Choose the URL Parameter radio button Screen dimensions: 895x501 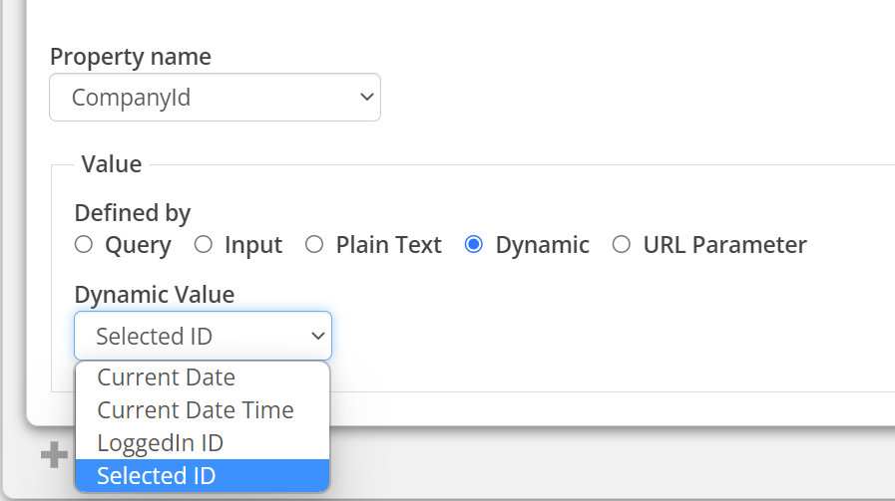[x=622, y=245]
